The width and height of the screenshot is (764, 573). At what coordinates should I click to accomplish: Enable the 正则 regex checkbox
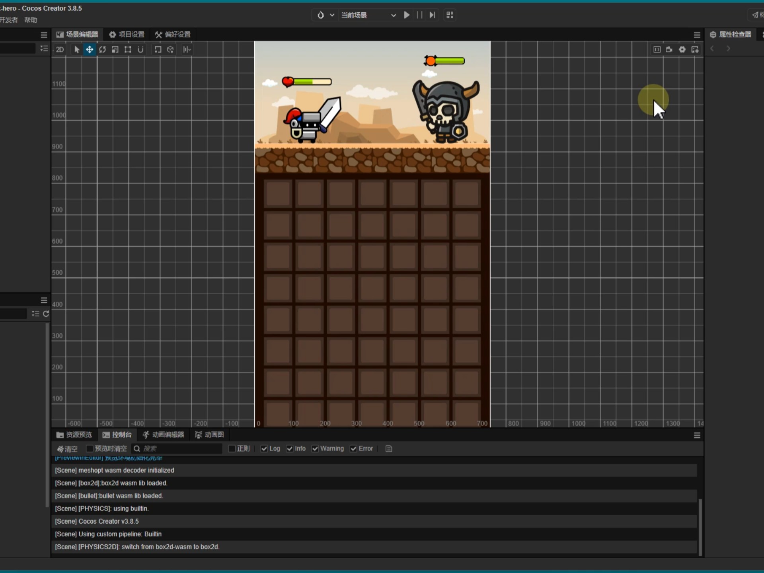click(232, 448)
